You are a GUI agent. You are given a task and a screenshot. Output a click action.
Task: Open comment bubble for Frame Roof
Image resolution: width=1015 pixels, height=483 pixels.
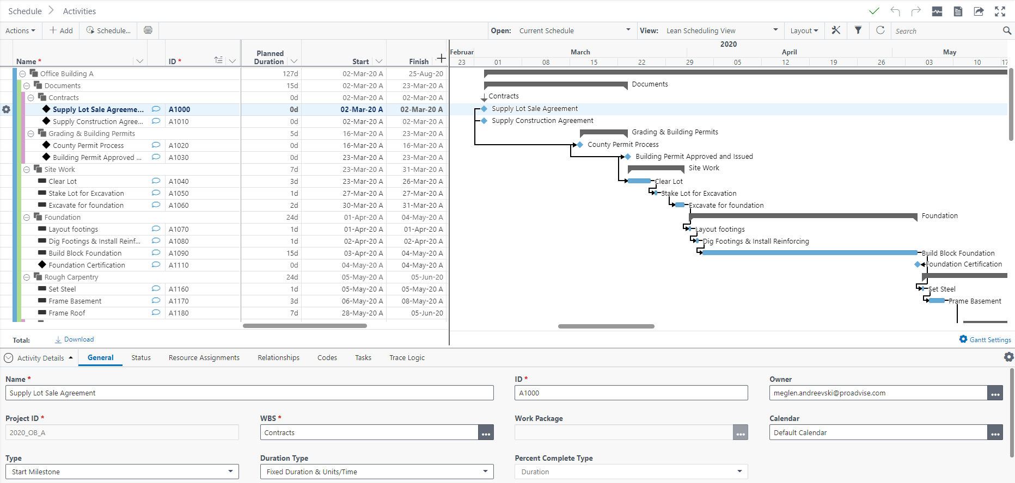(156, 313)
